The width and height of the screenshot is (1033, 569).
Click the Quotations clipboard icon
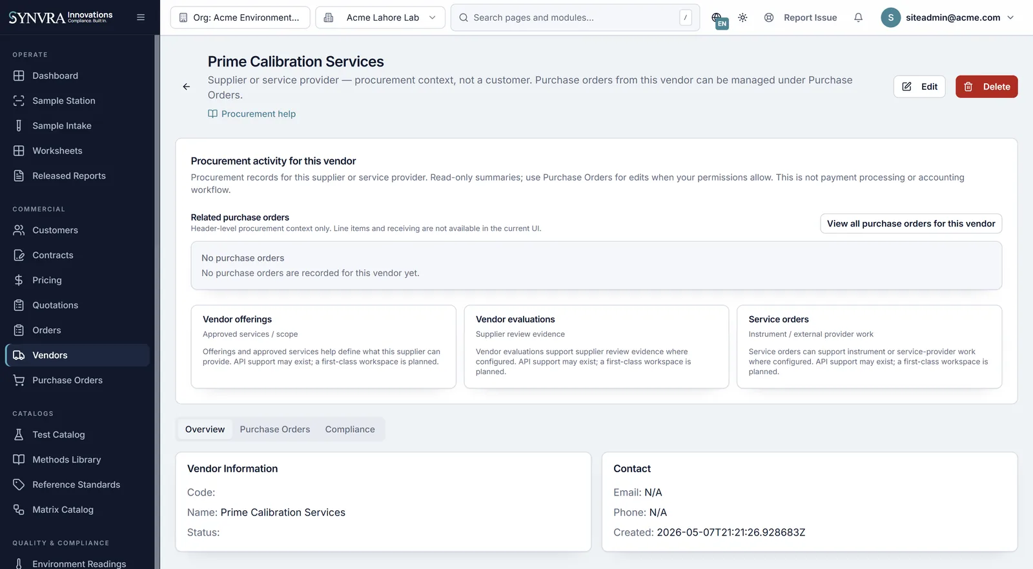(x=19, y=305)
